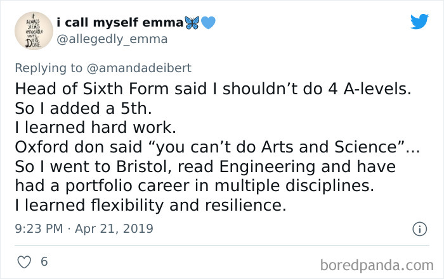The width and height of the screenshot is (444, 279).
Task: Click the 9:23 PM timestamp
Action: click(37, 228)
